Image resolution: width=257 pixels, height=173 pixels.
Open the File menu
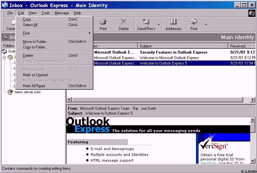(x=10, y=13)
